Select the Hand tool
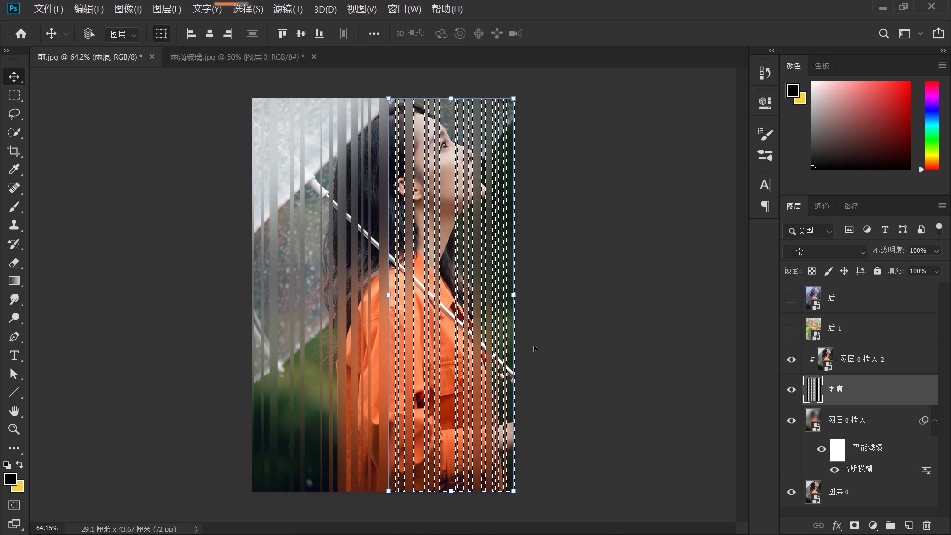 14,411
